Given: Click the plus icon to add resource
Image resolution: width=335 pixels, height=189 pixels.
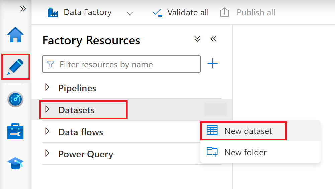Looking at the screenshot, I should tap(213, 64).
